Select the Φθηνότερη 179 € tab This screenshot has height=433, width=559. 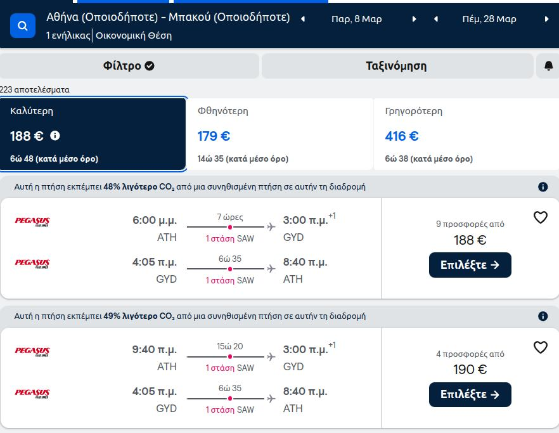click(x=279, y=134)
